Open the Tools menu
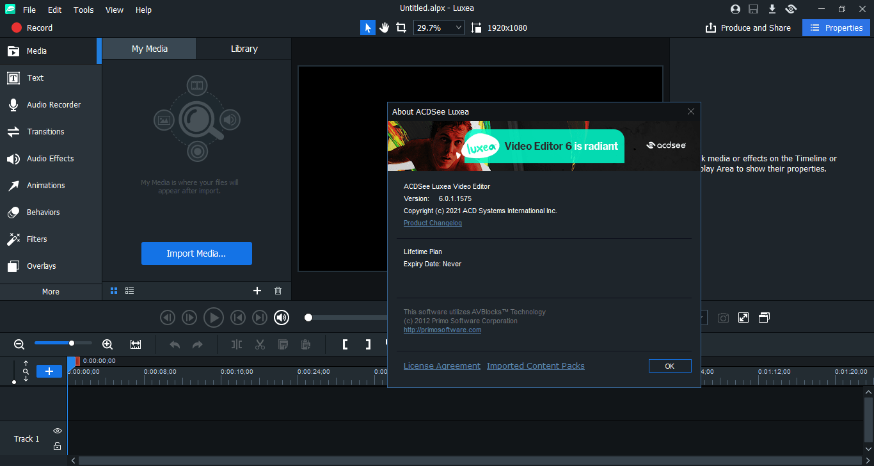This screenshot has height=466, width=874. click(x=83, y=10)
